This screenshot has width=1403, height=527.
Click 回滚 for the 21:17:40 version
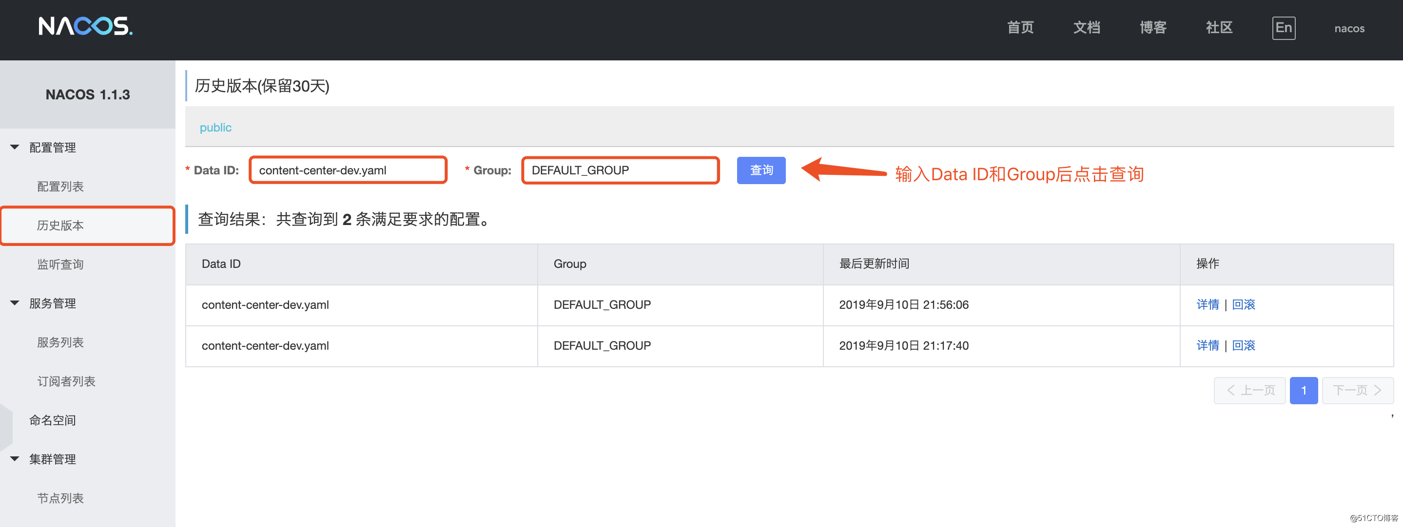point(1243,345)
